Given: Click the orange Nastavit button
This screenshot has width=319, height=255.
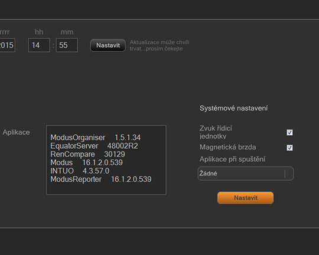Looking at the screenshot, I should point(245,198).
